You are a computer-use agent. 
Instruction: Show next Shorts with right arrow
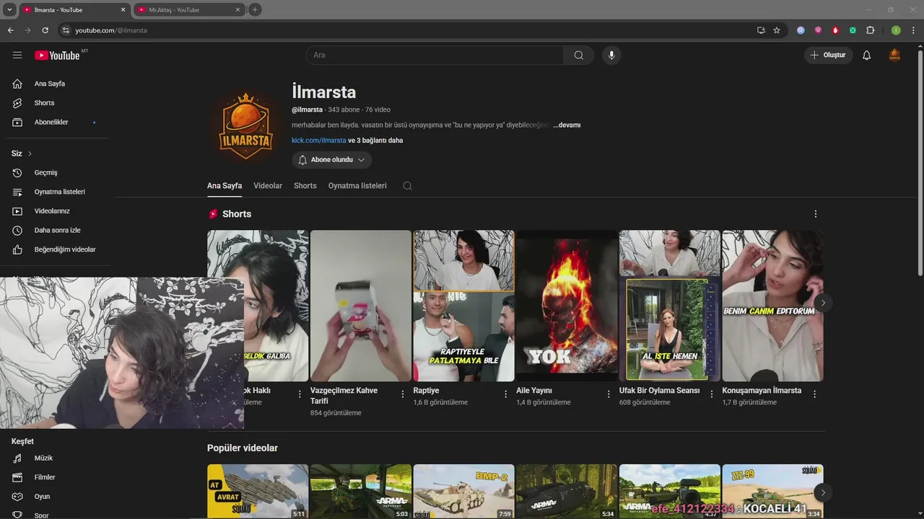coord(822,303)
